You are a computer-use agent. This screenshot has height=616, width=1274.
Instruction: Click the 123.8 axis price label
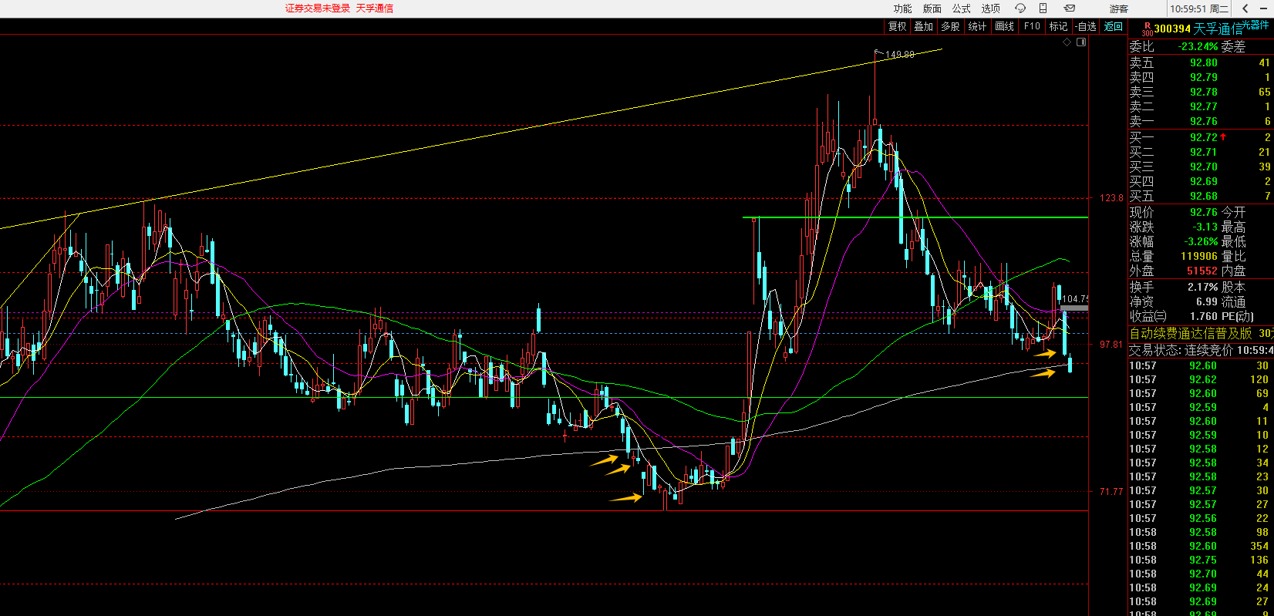[1111, 198]
